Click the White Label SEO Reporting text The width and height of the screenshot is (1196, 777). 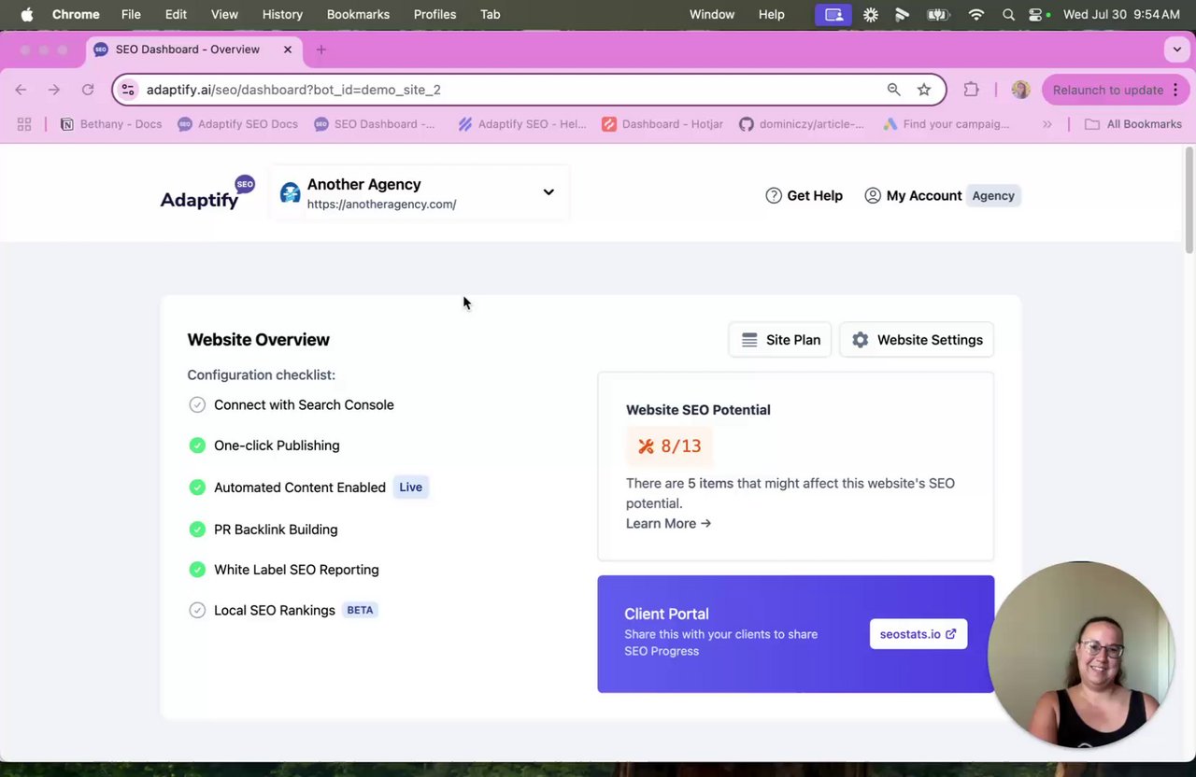point(296,570)
